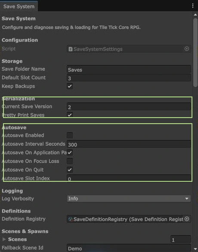Click the Save Folder Name label
Image resolution: width=198 pixels, height=252 pixels.
click(23, 69)
